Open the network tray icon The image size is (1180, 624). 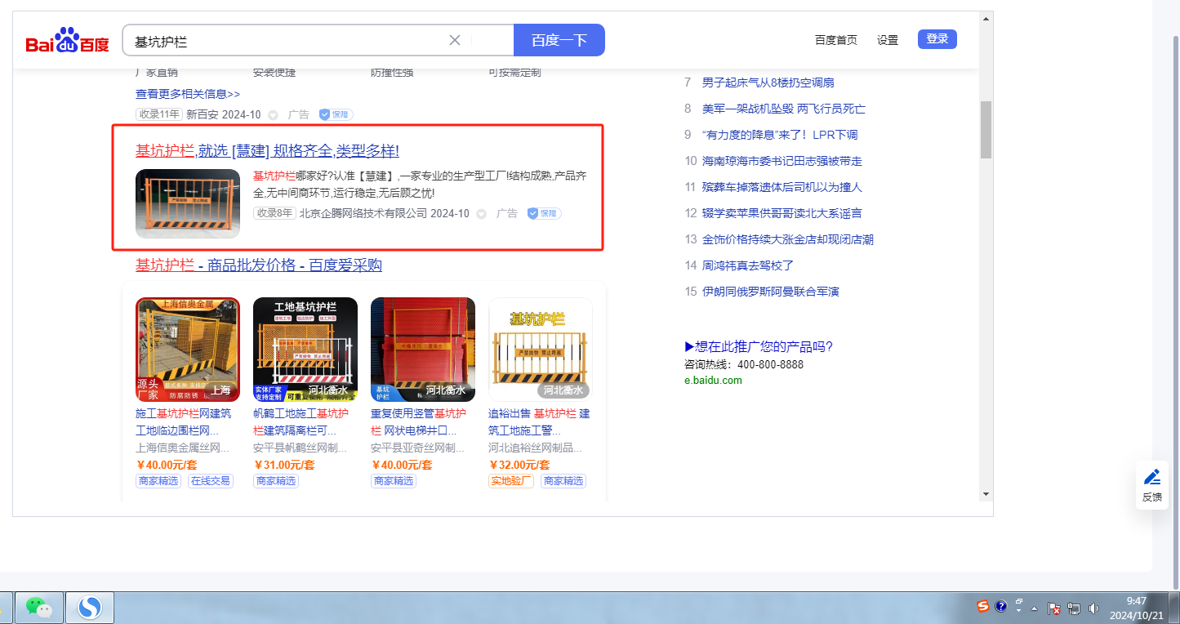pos(1074,608)
